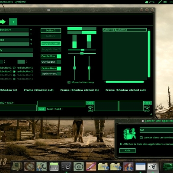Screen dimensions: 173x173
Task: Open dropdown arrow beside the 'nbo' combo field
Action: coord(31,40)
